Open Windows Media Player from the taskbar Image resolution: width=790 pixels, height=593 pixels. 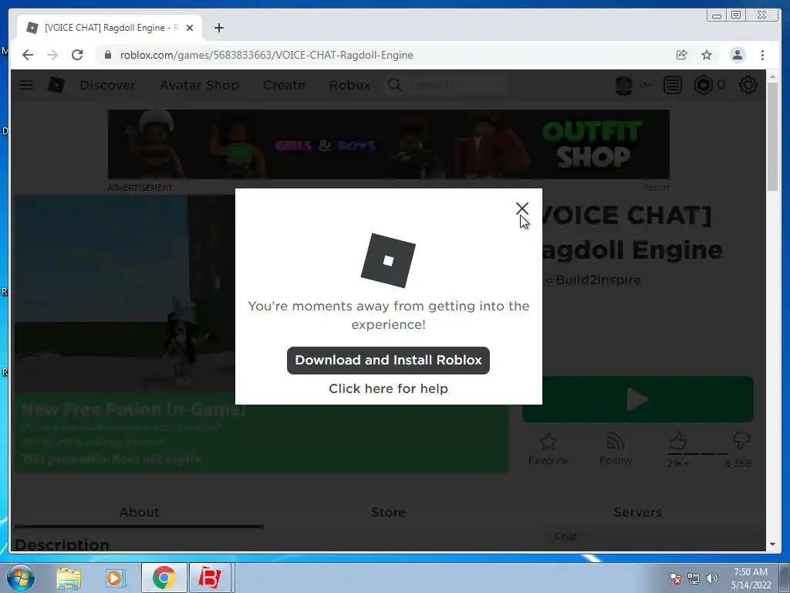(x=116, y=578)
